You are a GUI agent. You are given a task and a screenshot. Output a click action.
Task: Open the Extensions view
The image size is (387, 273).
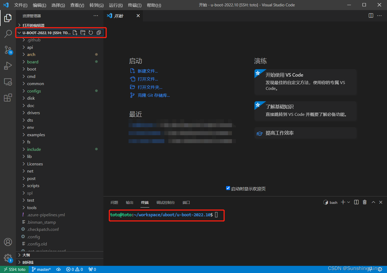coord(8,98)
